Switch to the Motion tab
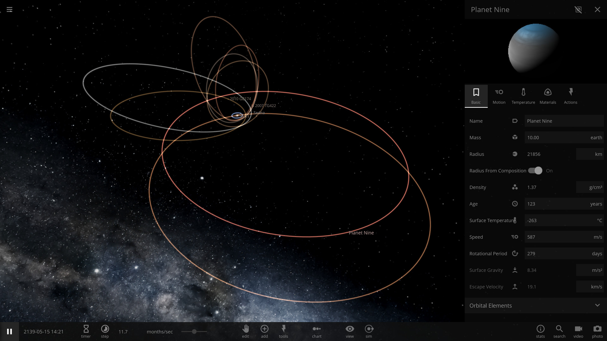The height and width of the screenshot is (341, 607). coord(499,96)
